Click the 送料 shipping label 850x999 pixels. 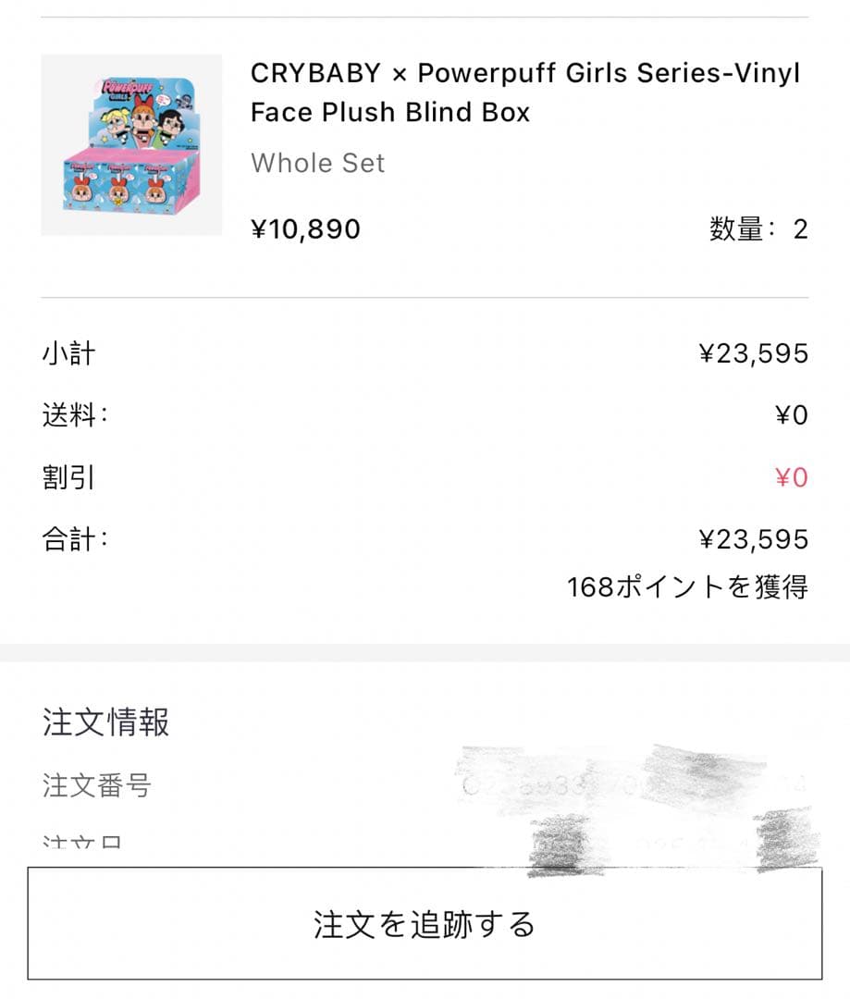pos(74,415)
